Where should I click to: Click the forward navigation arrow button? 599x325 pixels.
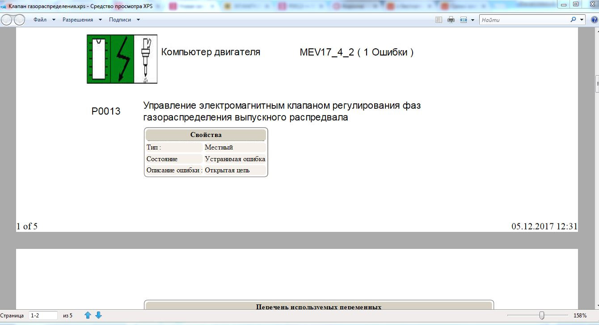(x=20, y=20)
